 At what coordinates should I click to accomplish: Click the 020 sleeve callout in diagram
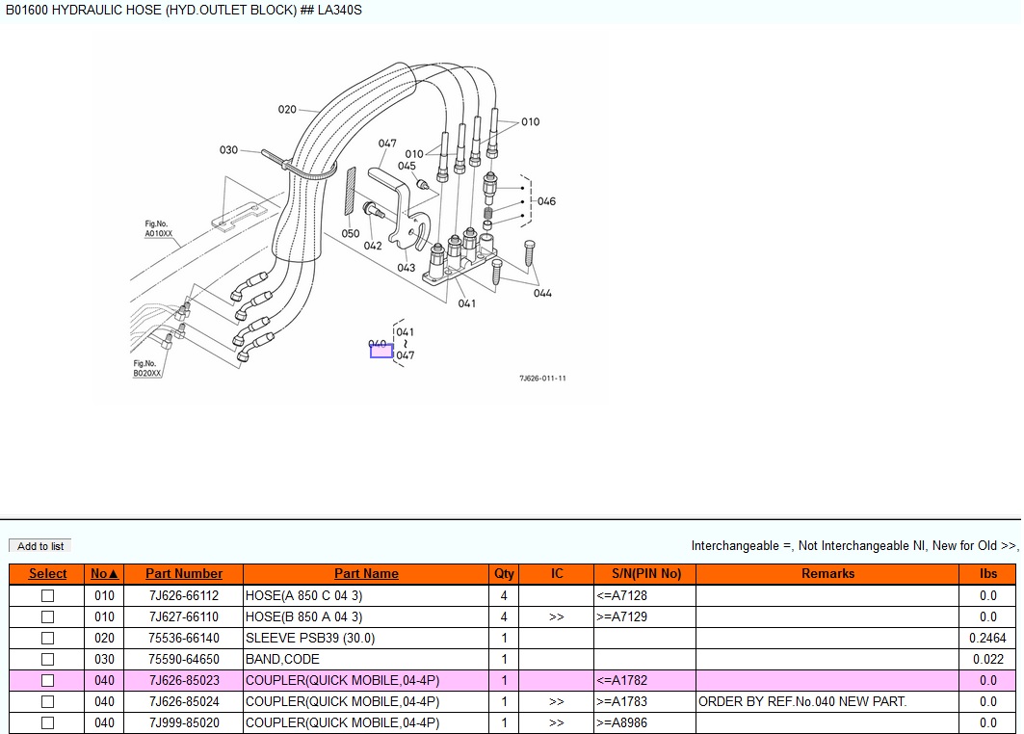(x=287, y=110)
